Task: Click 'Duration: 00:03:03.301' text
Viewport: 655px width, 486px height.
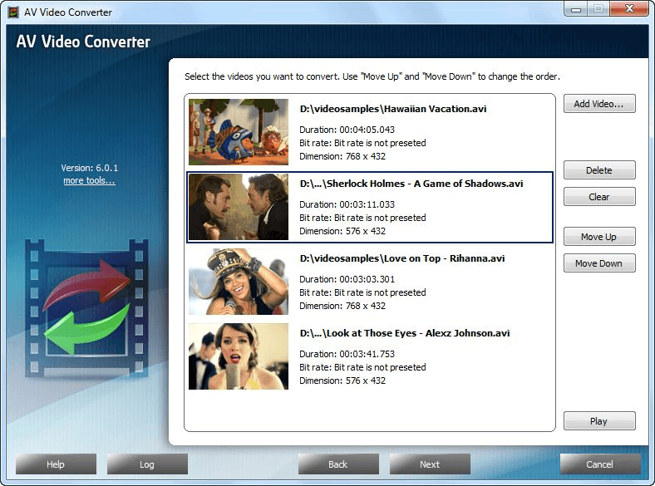Action: (x=347, y=279)
